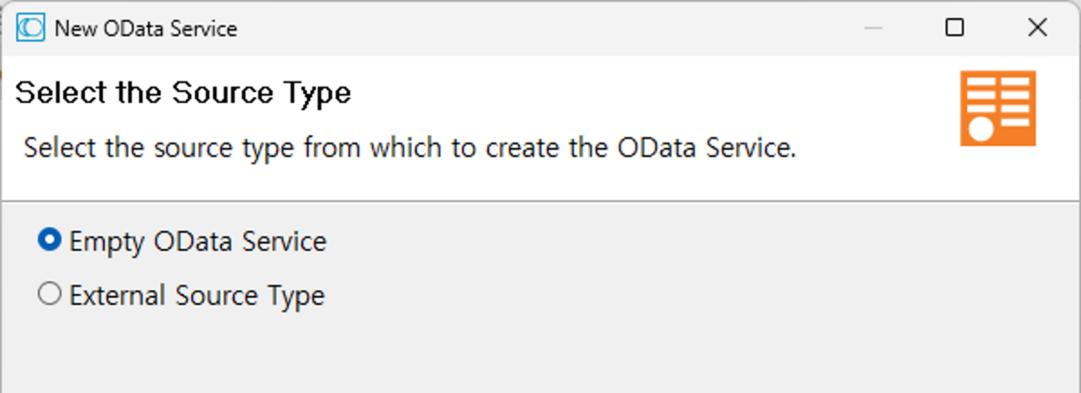1081x393 pixels.
Task: Choose the External Source Type radio button
Action: click(x=49, y=294)
